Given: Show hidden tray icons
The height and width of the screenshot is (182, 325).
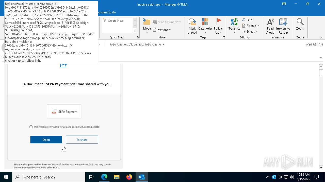Looking at the screenshot, I should (268, 177).
